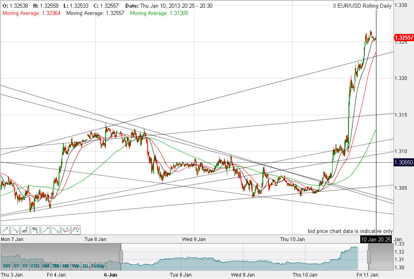
Task: Click the red current price label 1.32557
Action: coord(404,38)
